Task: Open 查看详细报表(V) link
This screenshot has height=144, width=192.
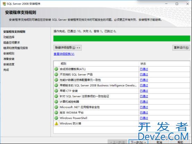Action: (64, 54)
